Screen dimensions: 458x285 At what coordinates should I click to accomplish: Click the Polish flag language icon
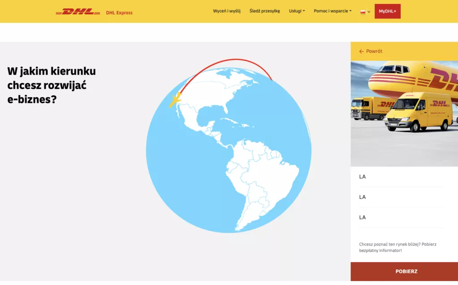[x=363, y=12]
